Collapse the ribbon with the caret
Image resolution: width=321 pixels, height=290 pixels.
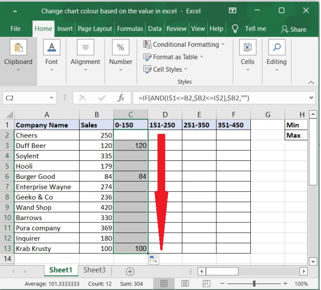click(311, 83)
